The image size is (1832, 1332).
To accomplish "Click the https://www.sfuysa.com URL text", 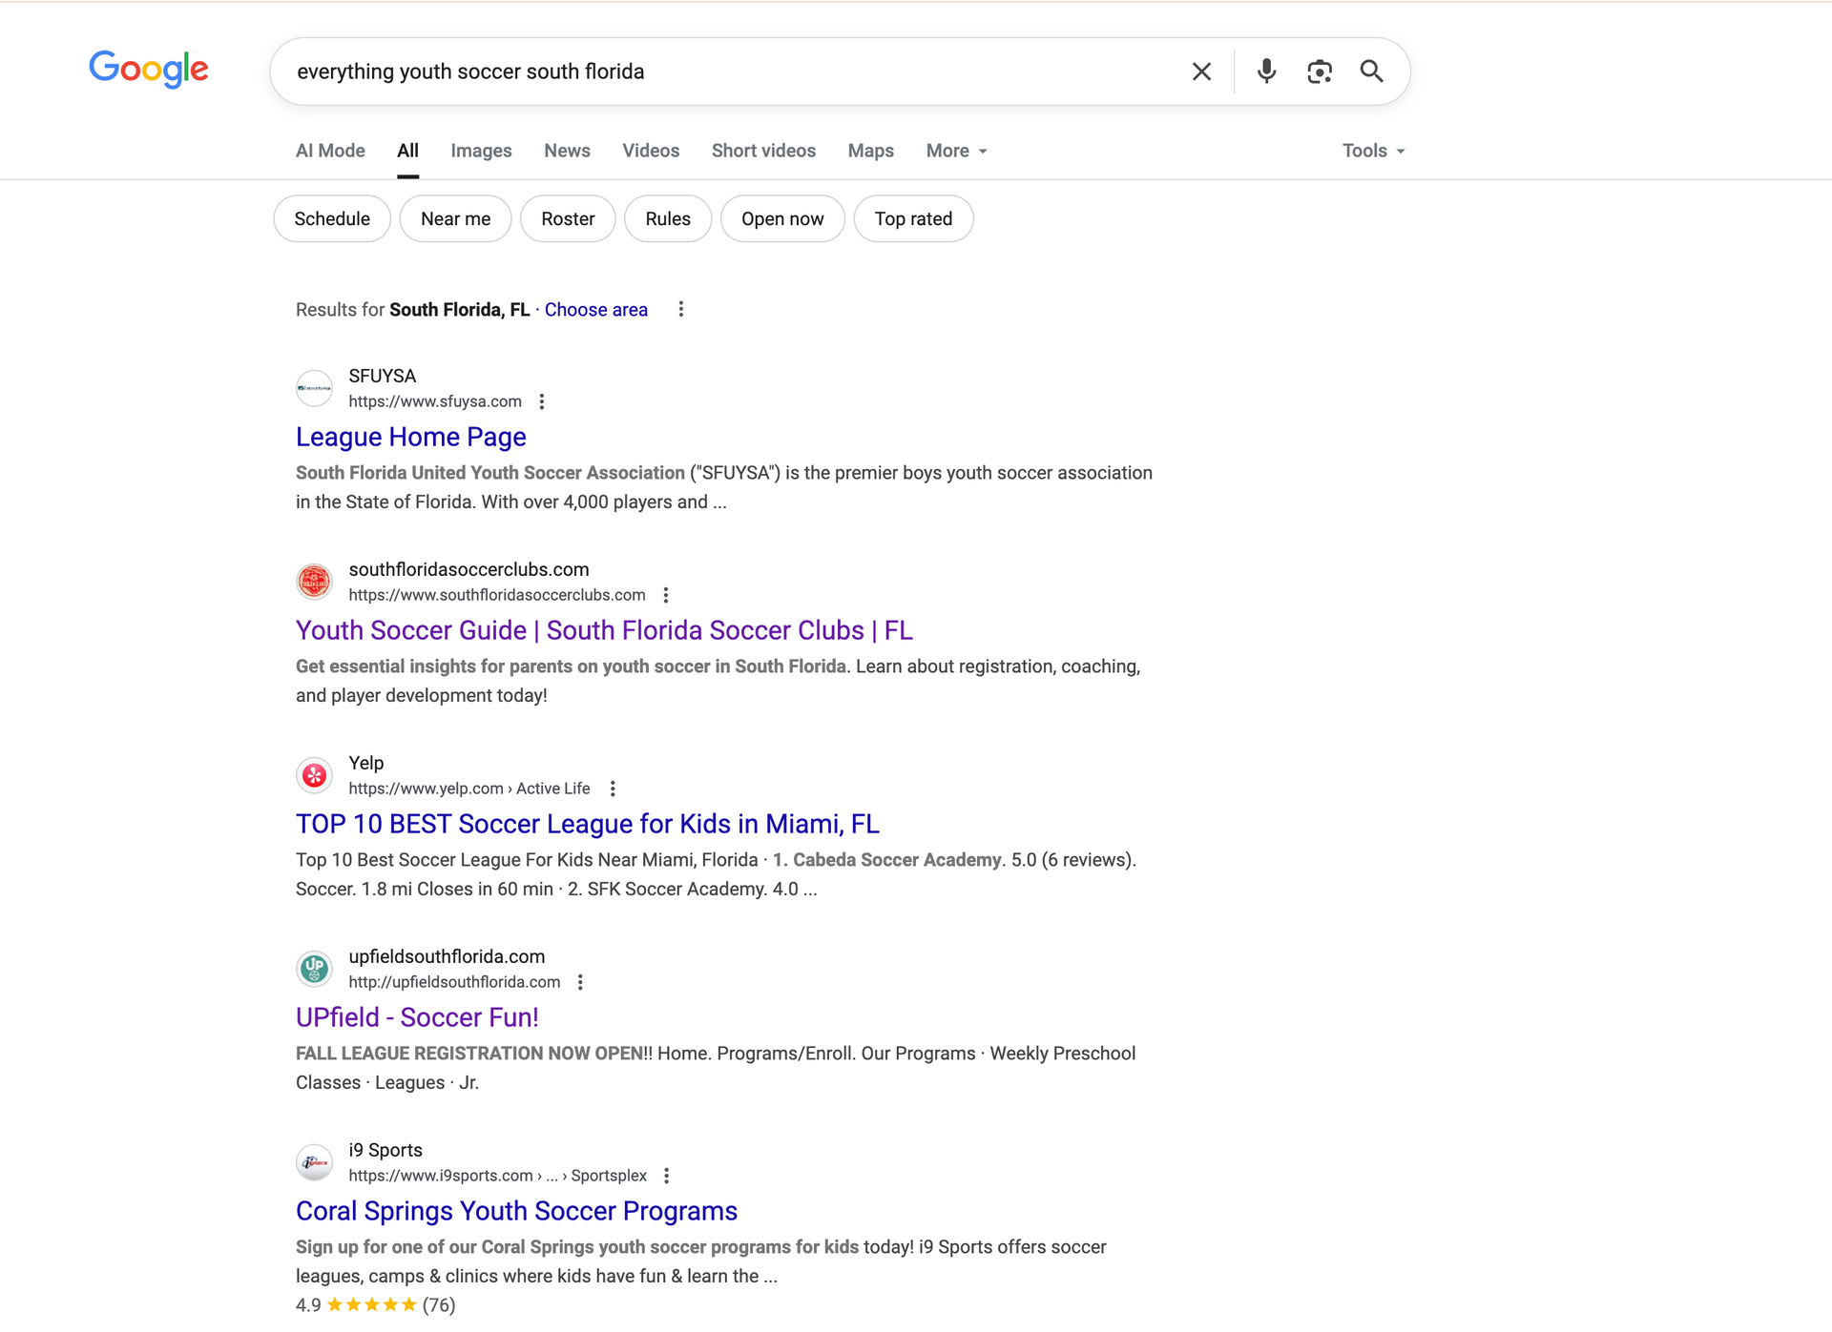I will click(435, 401).
